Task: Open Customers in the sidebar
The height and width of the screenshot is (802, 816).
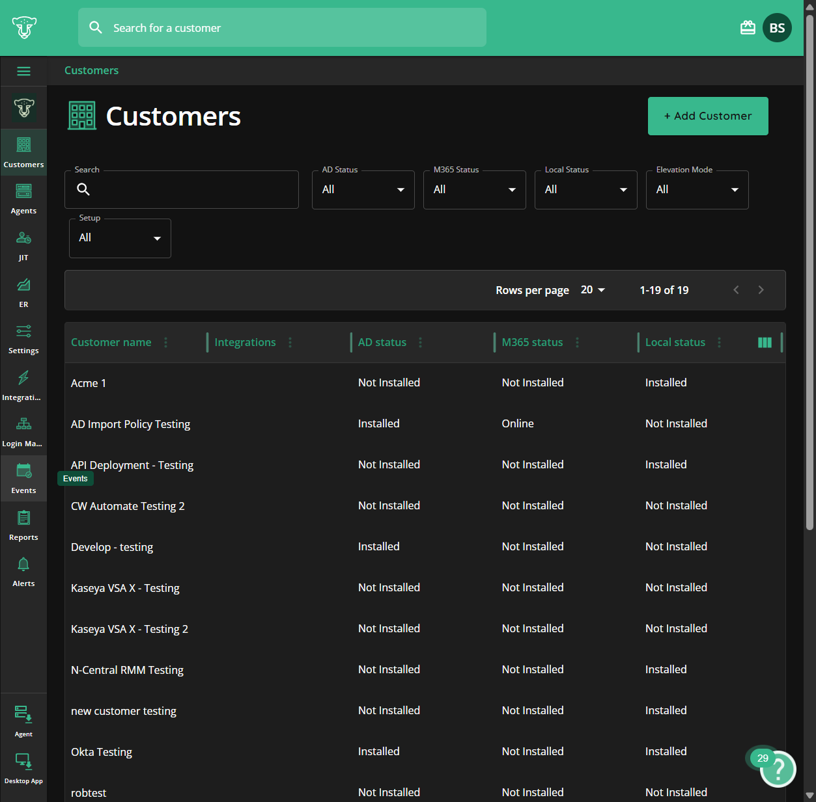Action: 23,152
